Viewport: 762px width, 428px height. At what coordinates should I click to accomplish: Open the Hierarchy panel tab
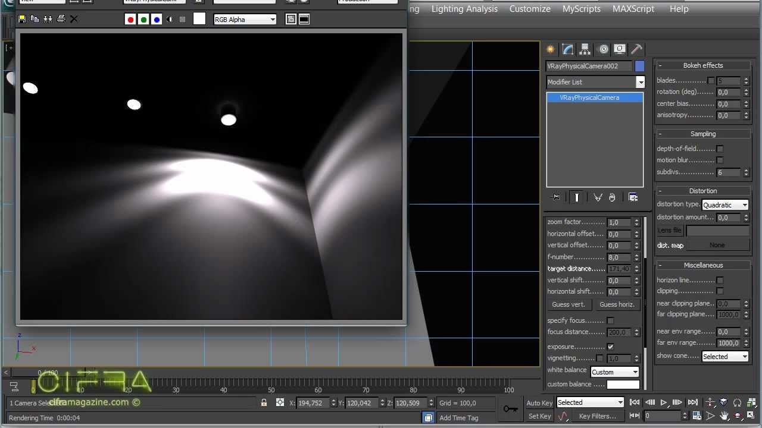(585, 49)
